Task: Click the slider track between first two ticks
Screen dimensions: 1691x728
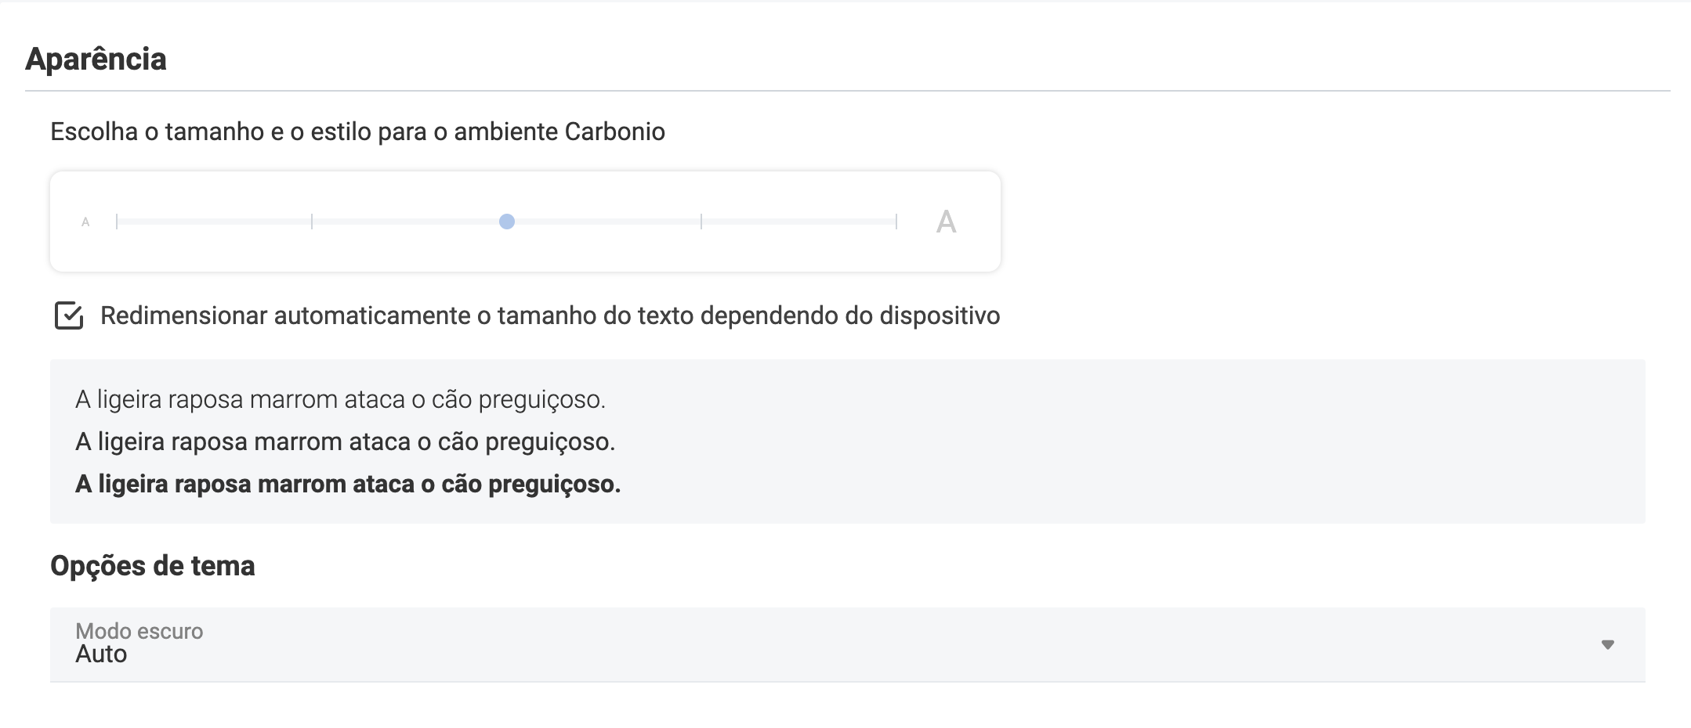Action: point(214,222)
